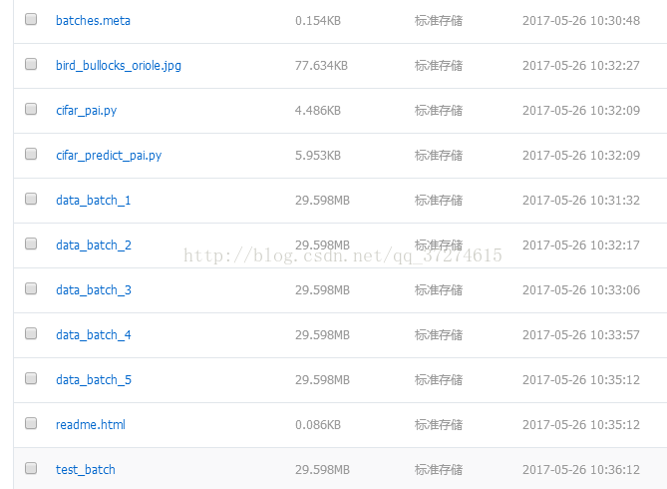Click the 0.086KB size value
The image size is (667, 489).
318,425
